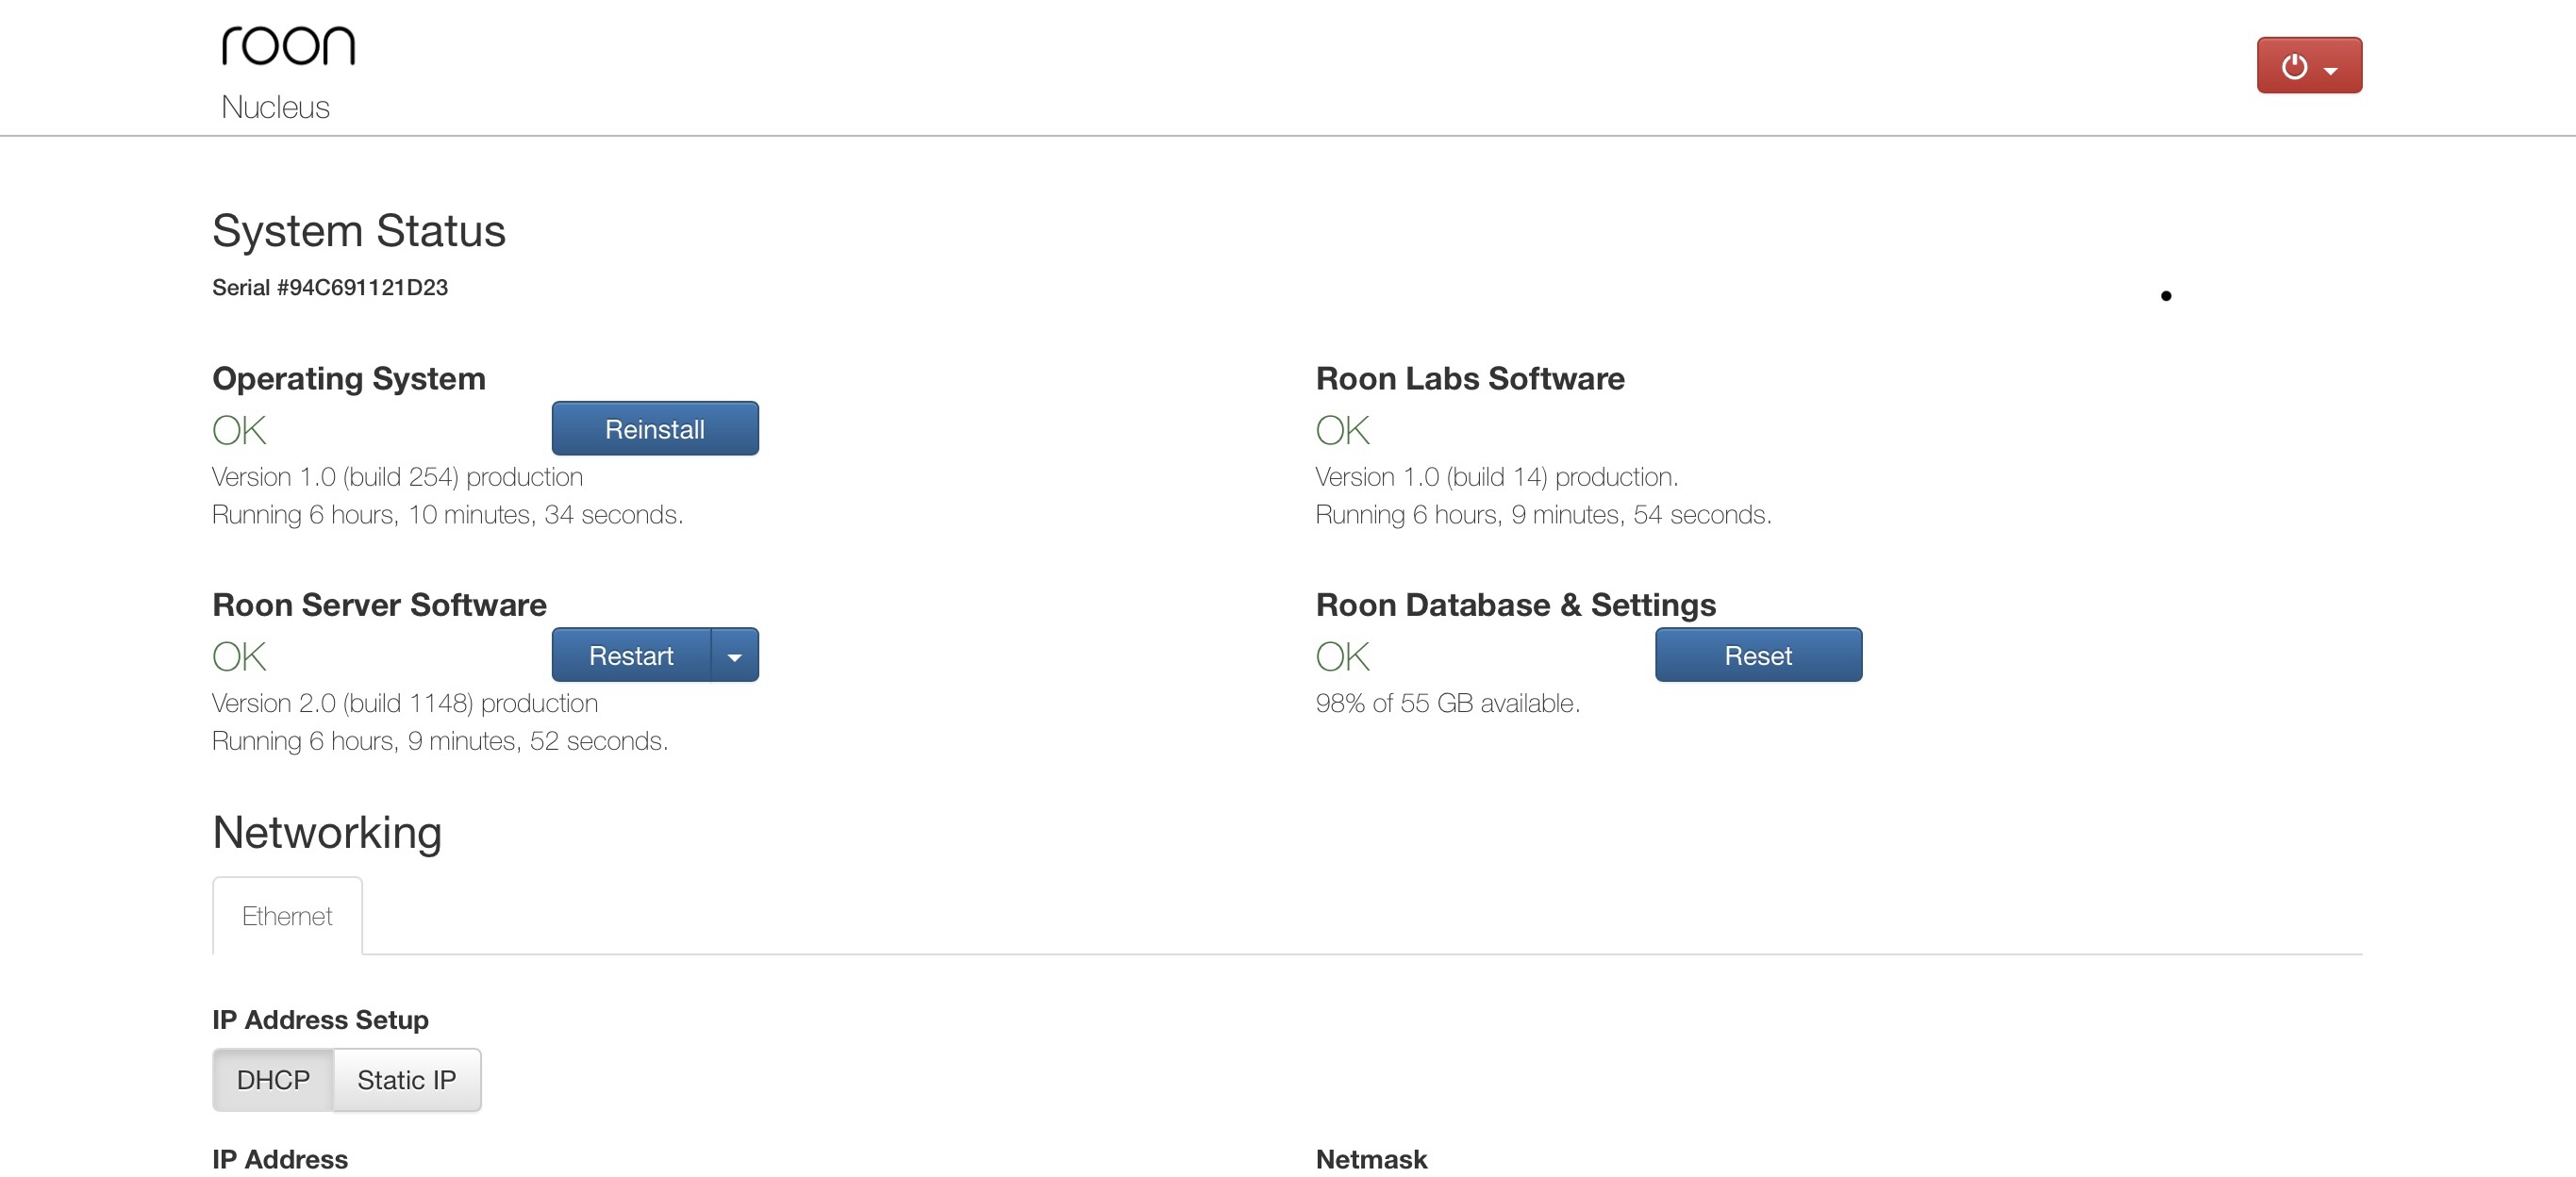Click the roon logo

[x=288, y=46]
